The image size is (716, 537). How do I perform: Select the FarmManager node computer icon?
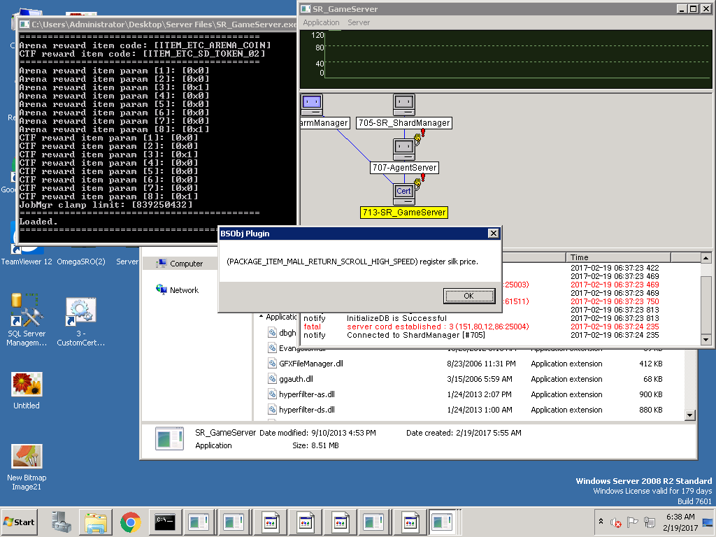pyautogui.click(x=313, y=106)
